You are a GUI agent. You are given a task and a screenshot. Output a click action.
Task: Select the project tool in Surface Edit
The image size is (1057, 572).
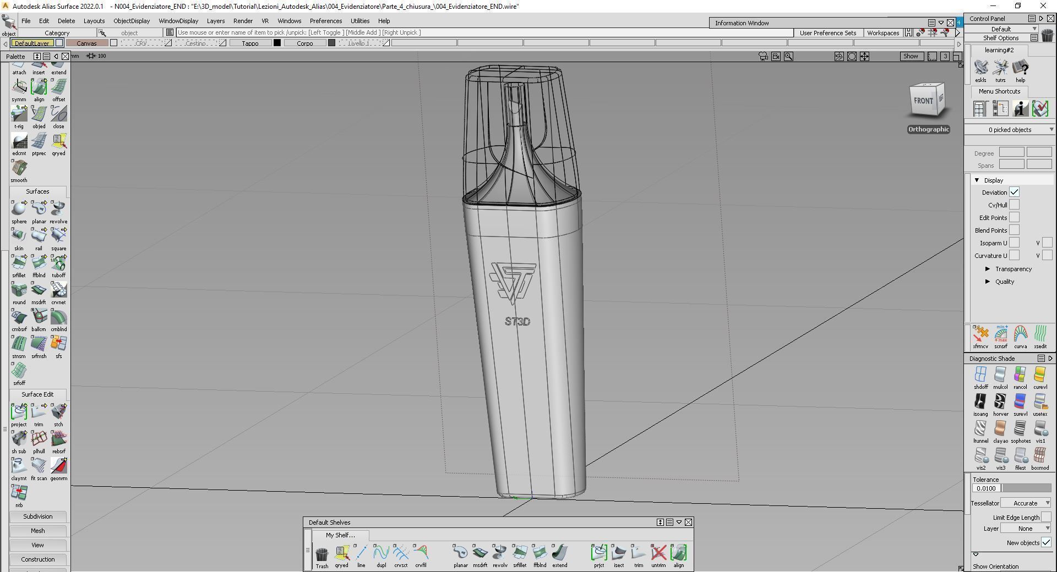[x=19, y=411]
